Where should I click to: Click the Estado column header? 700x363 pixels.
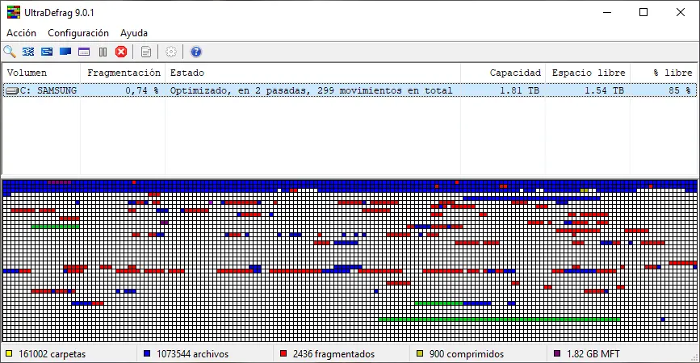(x=313, y=73)
